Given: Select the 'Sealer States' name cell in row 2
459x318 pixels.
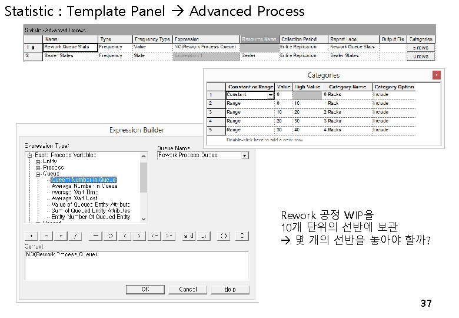Looking at the screenshot, I should [x=70, y=56].
